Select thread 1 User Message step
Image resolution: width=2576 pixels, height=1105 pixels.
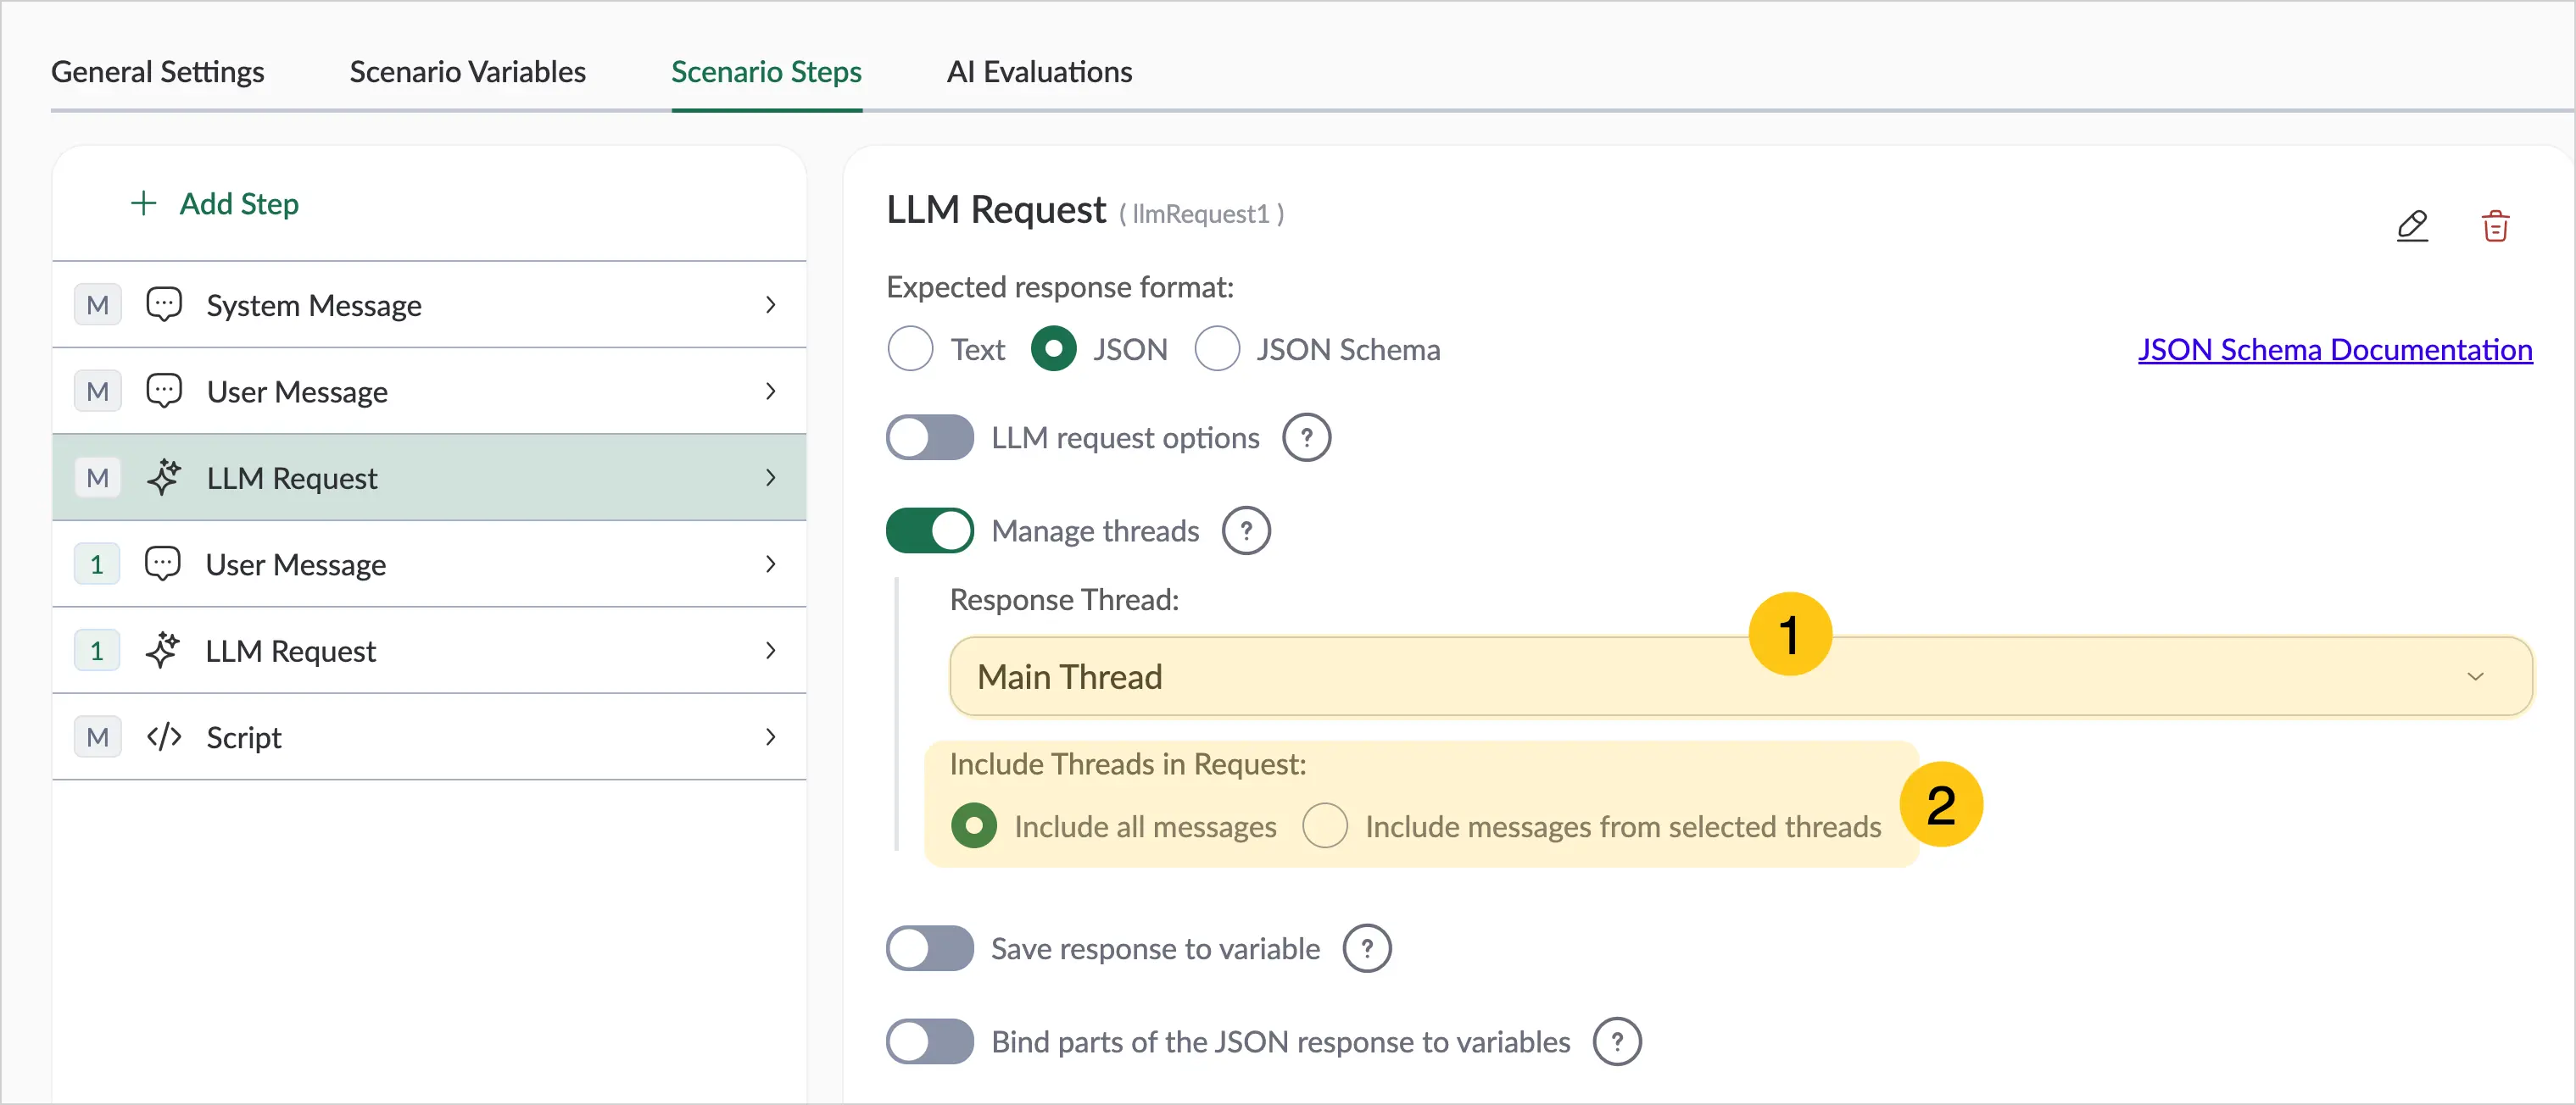coord(429,564)
